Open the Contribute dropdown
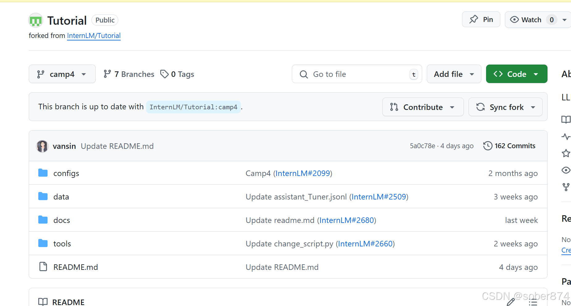This screenshot has height=306, width=571. pos(423,107)
